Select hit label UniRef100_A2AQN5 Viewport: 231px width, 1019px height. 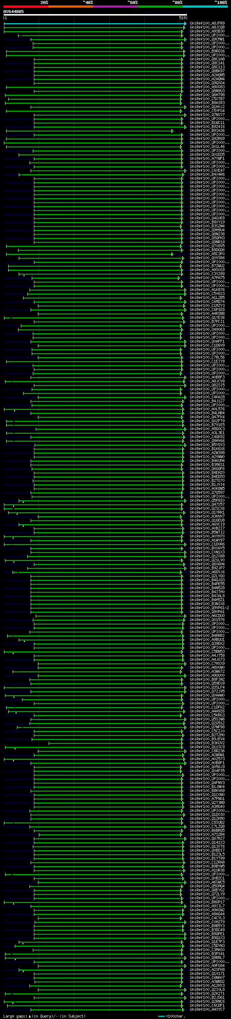click(x=207, y=75)
